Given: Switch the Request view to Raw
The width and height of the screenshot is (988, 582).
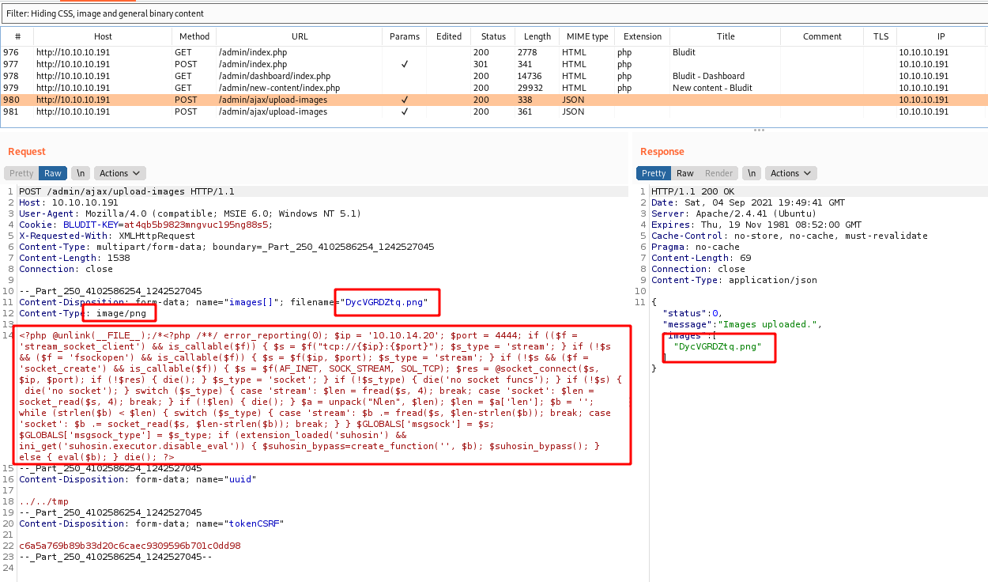Looking at the screenshot, I should [53, 173].
